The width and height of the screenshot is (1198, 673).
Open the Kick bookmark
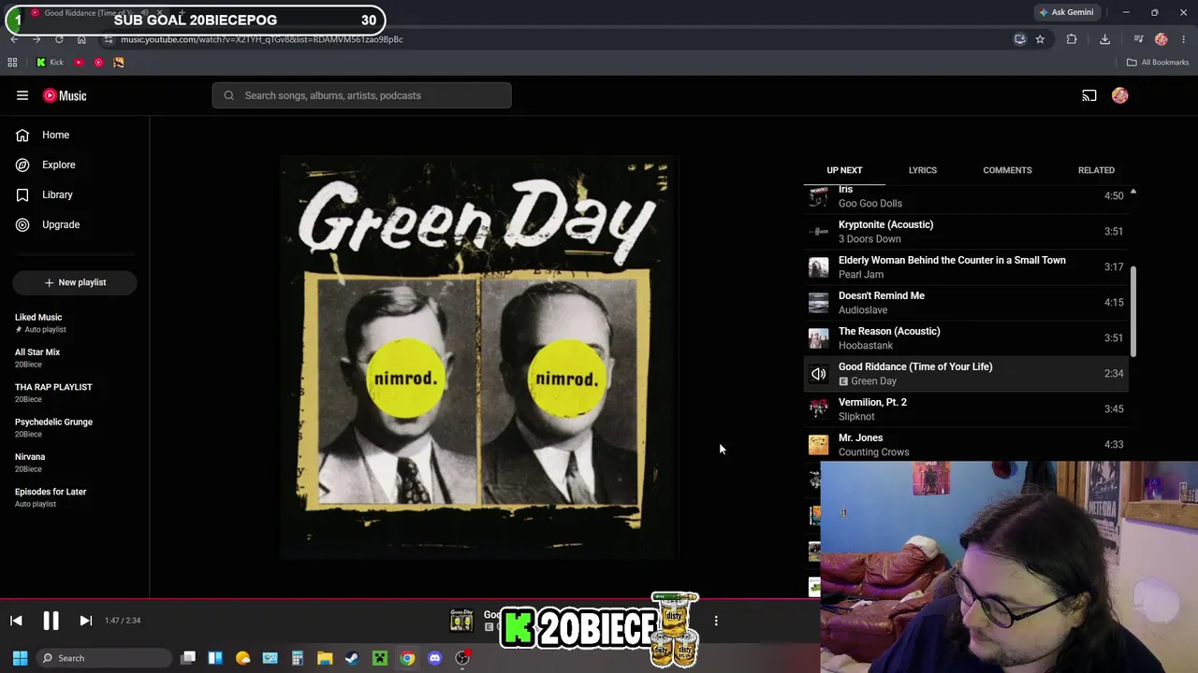[50, 63]
